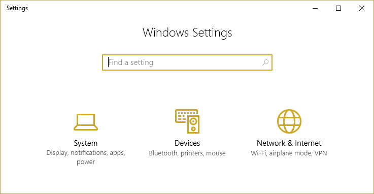Select the Devices category label
This screenshot has width=374, height=194.
187,143
